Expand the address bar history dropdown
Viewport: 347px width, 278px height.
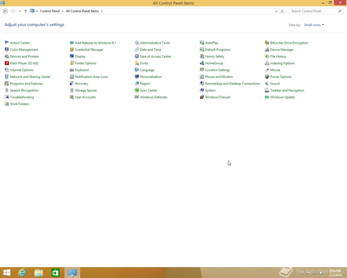click(x=276, y=11)
